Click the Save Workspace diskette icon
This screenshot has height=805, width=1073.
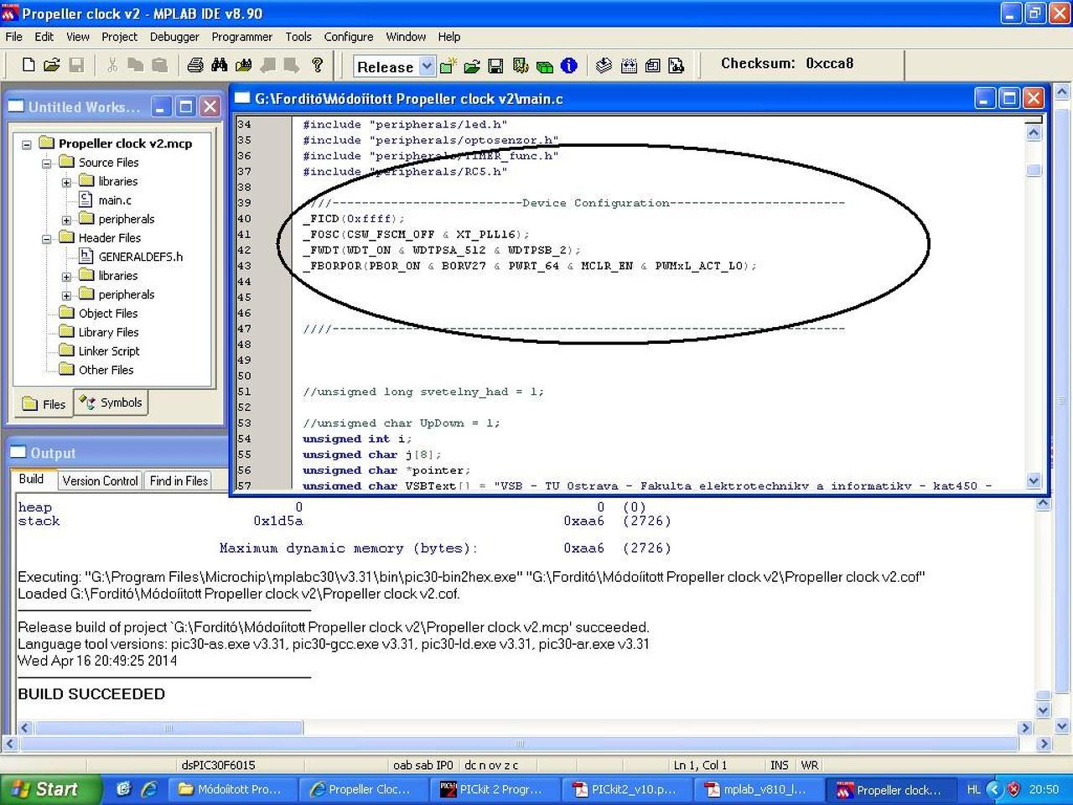pos(495,65)
